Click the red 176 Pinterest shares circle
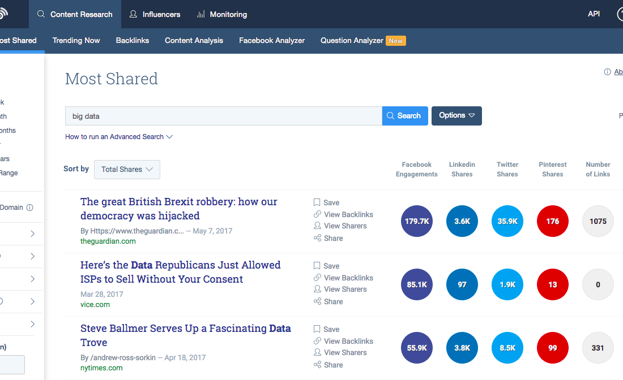The image size is (623, 380). [552, 221]
